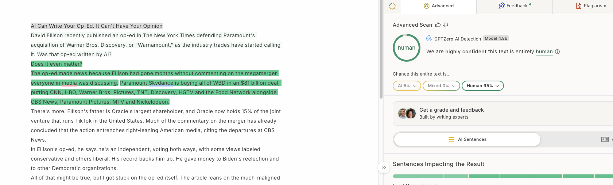Switch to the Advanced tab
Viewport: 613px width, 185px height.
[438, 6]
